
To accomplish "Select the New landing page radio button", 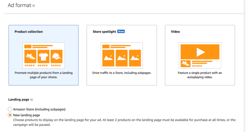I will pos(10,115).
